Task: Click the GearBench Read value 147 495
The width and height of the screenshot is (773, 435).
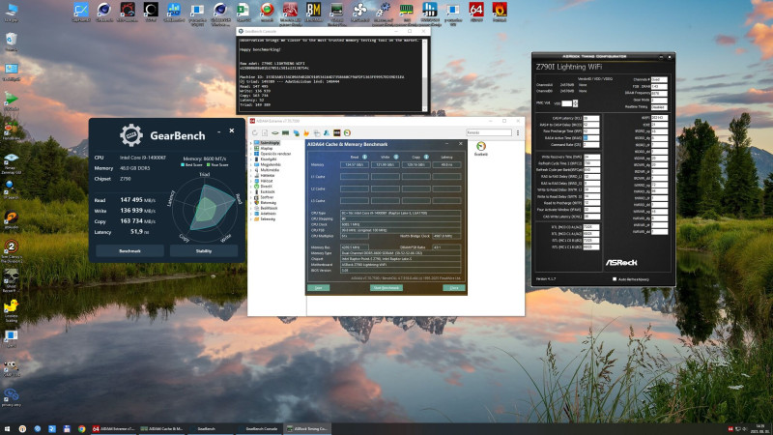Action: pyautogui.click(x=131, y=200)
